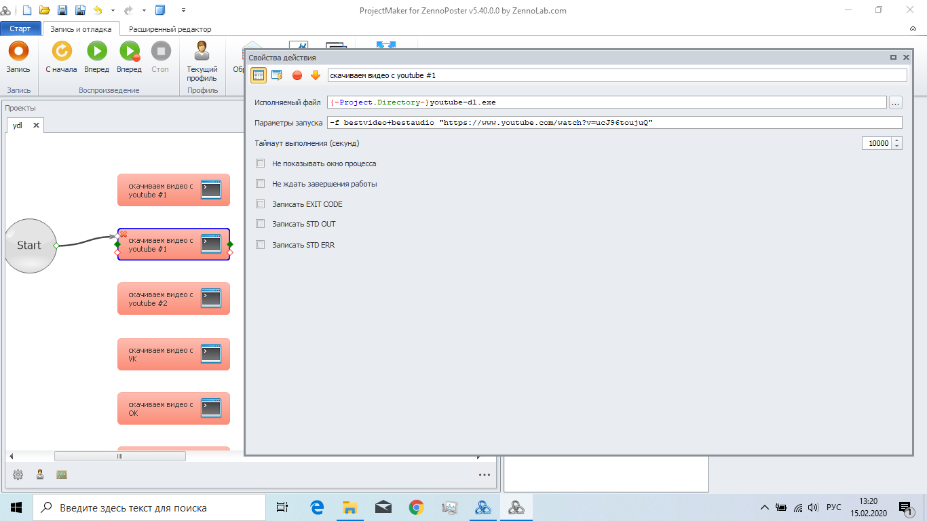927x521 pixels.
Task: Check Не ждать завершения работы
Action: [261, 184]
